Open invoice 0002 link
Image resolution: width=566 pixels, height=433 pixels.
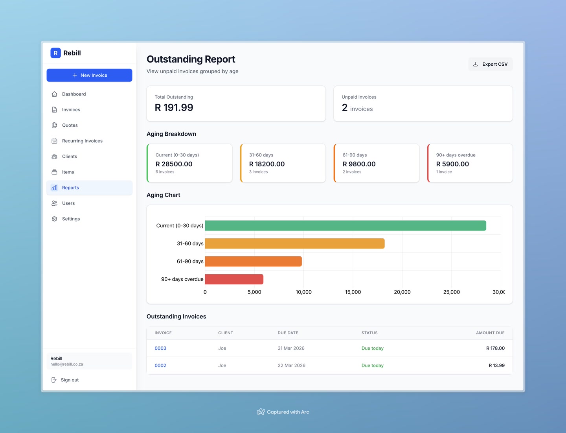pyautogui.click(x=160, y=365)
